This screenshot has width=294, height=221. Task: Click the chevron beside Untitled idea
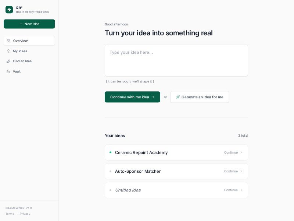point(241,190)
